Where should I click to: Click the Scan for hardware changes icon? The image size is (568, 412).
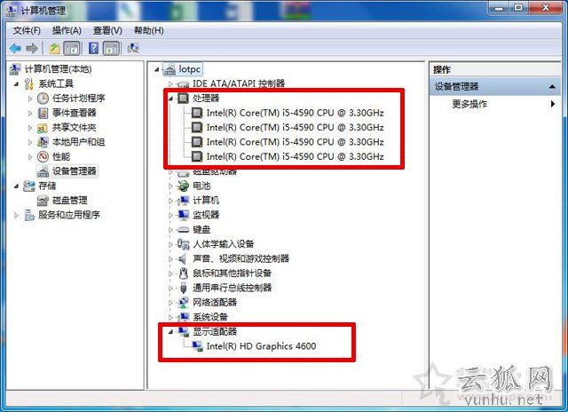[133, 48]
